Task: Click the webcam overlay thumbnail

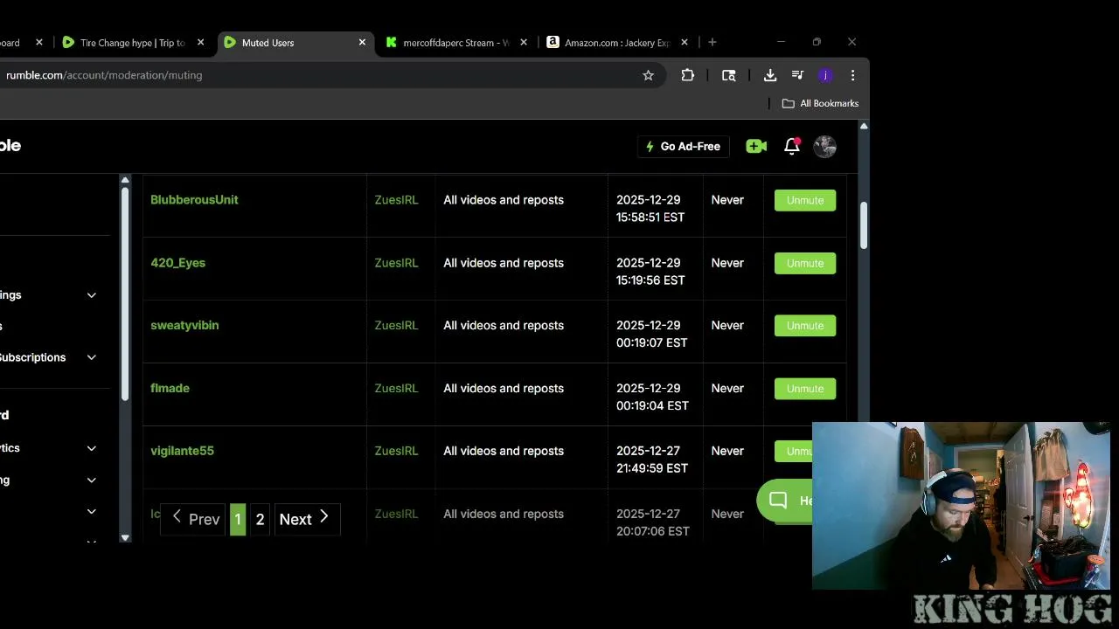Action: 961,506
